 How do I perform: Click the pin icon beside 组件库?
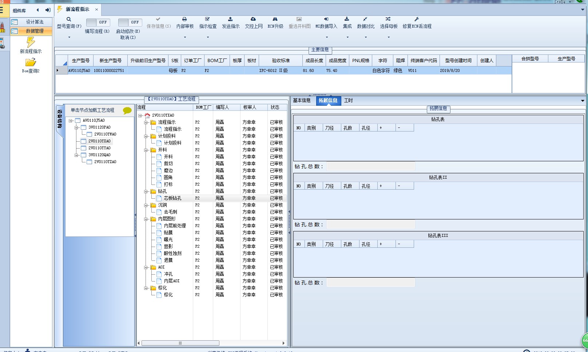[x=48, y=10]
